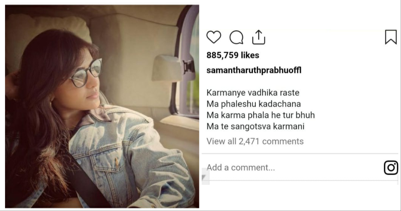This screenshot has width=401, height=211.
Task: Open the photo of woman in denim jacket
Action: pyautogui.click(x=102, y=106)
